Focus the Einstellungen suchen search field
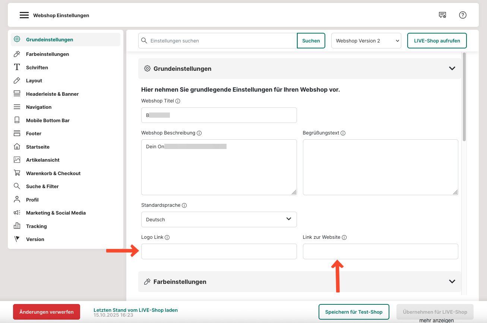This screenshot has width=487, height=323. pyautogui.click(x=222, y=41)
